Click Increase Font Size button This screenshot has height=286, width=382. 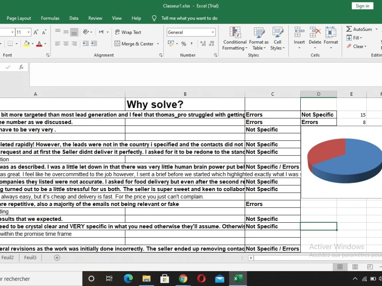(x=36, y=32)
